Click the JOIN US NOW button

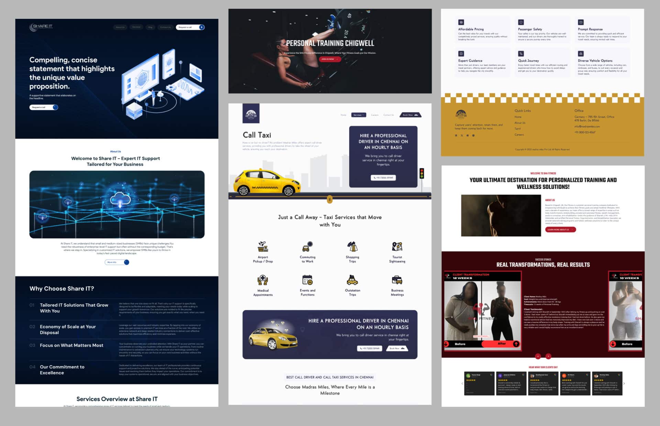coord(329,59)
